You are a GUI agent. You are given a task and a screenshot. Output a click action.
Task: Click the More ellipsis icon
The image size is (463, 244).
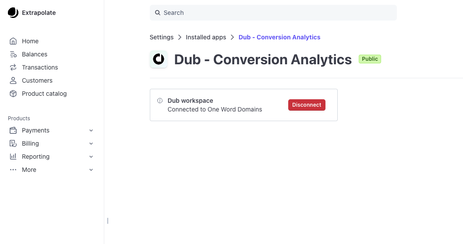click(x=13, y=170)
